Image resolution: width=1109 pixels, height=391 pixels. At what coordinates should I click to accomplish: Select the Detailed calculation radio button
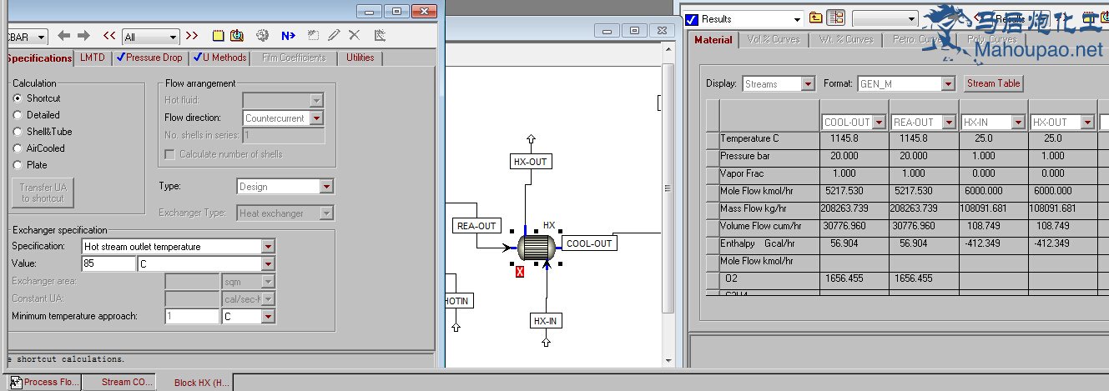18,115
